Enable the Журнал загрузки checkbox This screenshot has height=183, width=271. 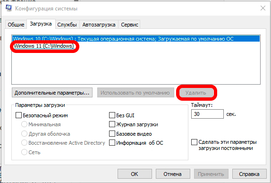click(112, 124)
